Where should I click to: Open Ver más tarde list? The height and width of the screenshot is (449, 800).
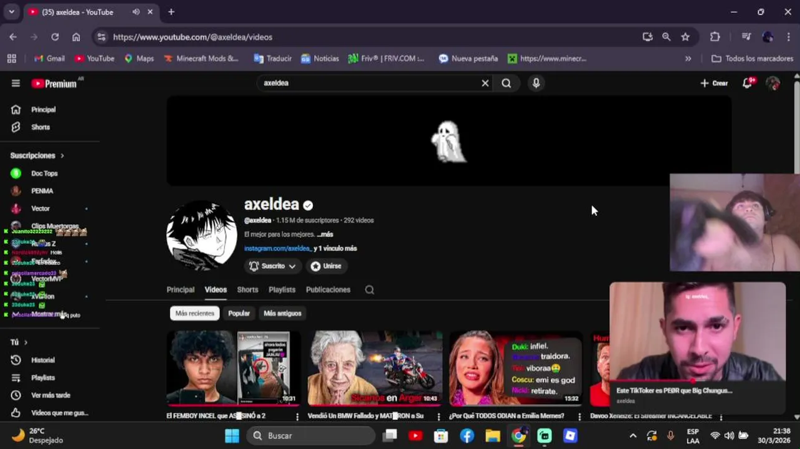tap(50, 395)
